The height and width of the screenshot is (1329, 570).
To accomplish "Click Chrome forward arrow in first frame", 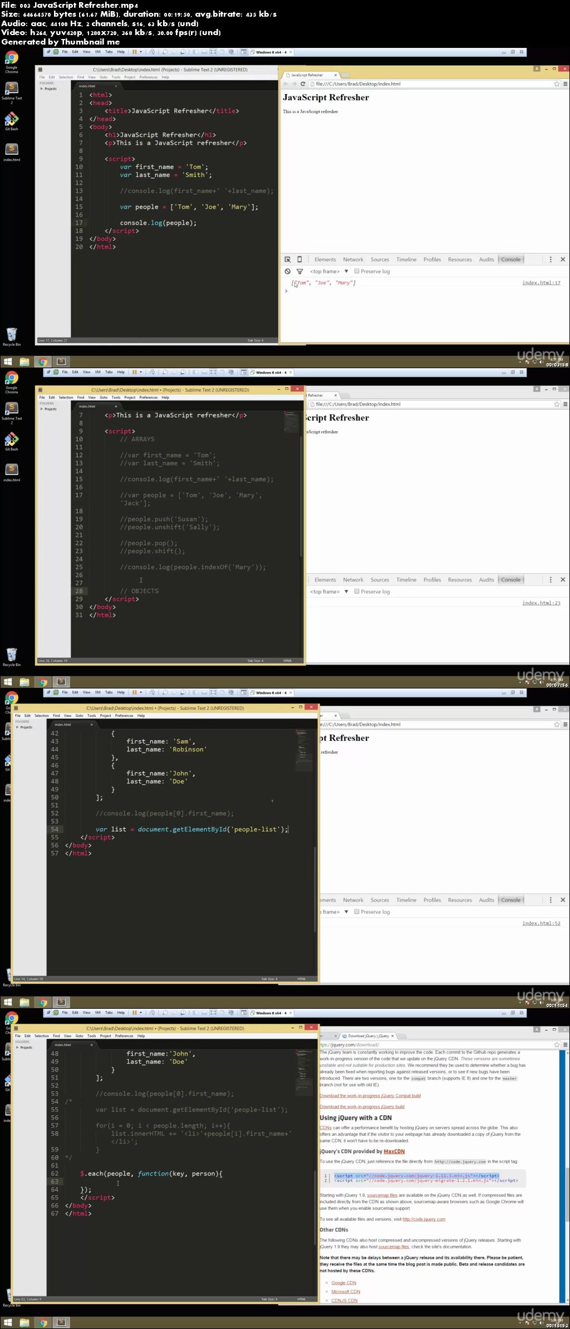I will [x=294, y=84].
